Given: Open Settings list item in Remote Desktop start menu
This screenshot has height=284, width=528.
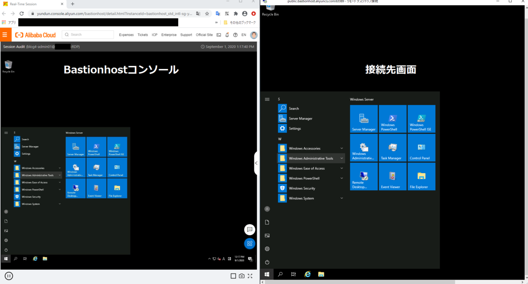Looking at the screenshot, I should [311, 128].
